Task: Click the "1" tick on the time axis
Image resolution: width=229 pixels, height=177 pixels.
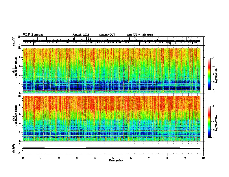Action: click(x=41, y=158)
